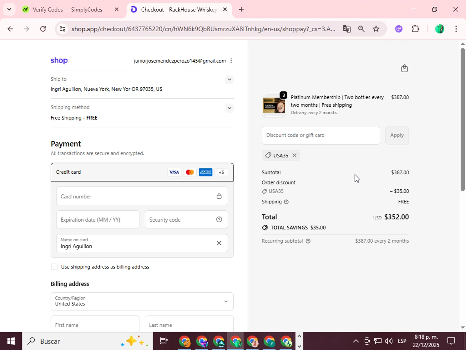Open account options three-dot menu beside email
Screen dimensions: 466x350
231,61
